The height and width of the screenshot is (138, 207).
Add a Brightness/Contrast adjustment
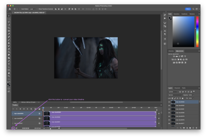click(174, 56)
